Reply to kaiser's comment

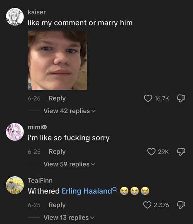pos(57,99)
